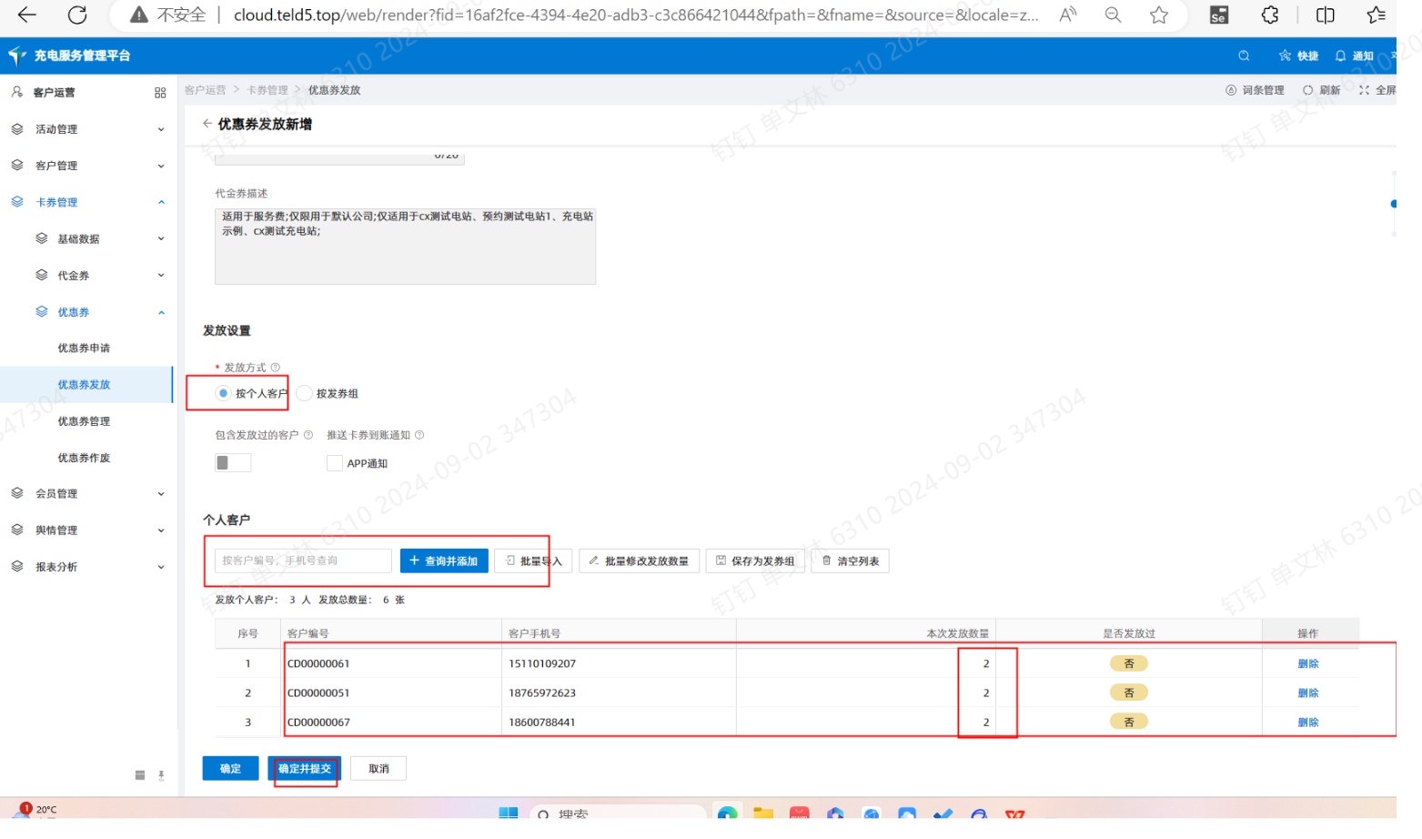Delete the row for customer CD00000051

(1307, 693)
